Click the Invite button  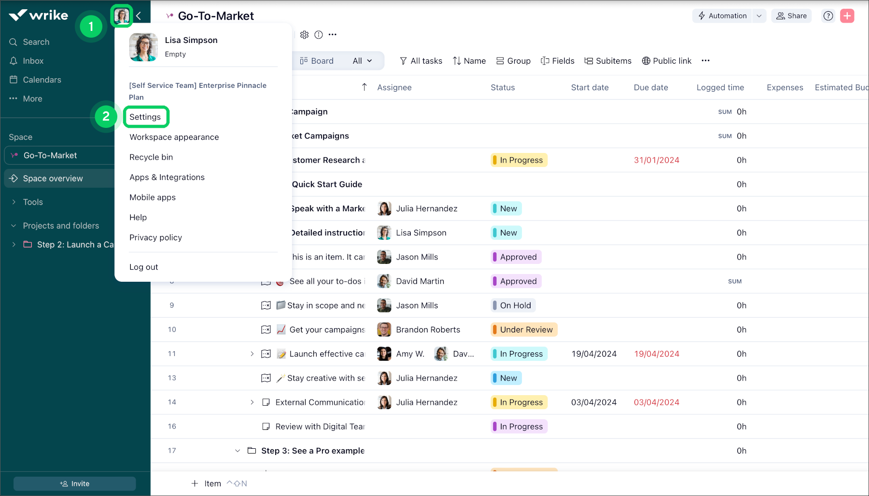pos(74,483)
